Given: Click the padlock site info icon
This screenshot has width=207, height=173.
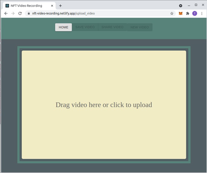Looking at the screenshot, I should [29, 13].
